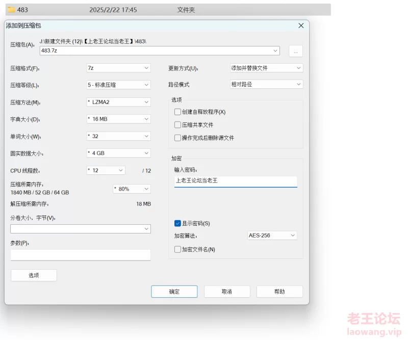Click the browse archive path button
The width and height of the screenshot is (408, 340).
(x=295, y=51)
